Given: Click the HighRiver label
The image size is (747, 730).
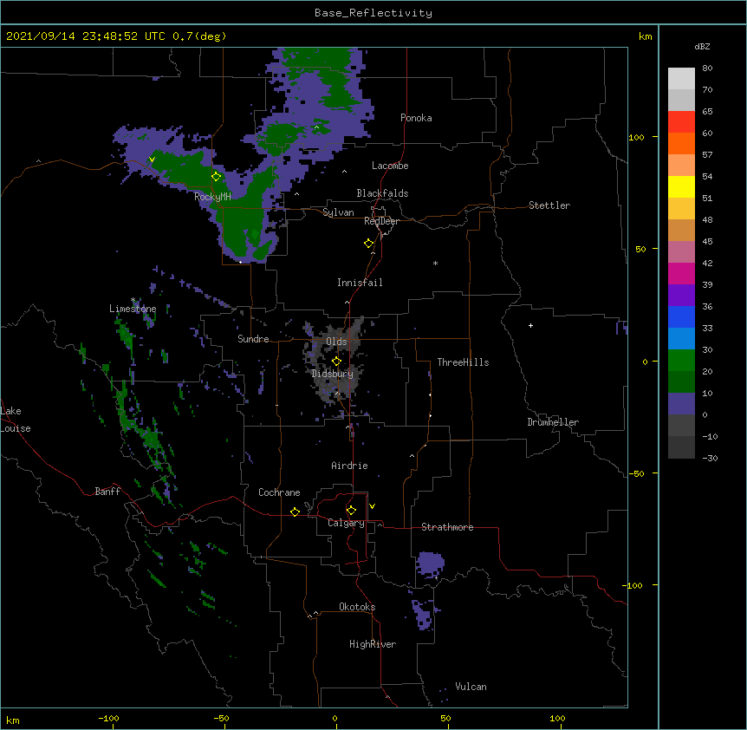Looking at the screenshot, I should pos(373,644).
